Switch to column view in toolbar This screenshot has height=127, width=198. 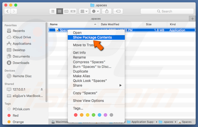coord(66,11)
